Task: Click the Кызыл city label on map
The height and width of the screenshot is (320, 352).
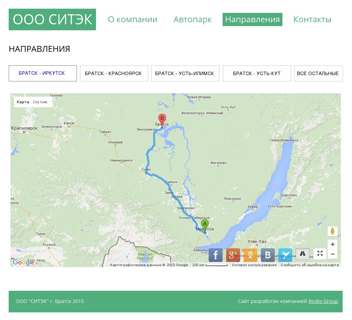Action: click(x=49, y=244)
